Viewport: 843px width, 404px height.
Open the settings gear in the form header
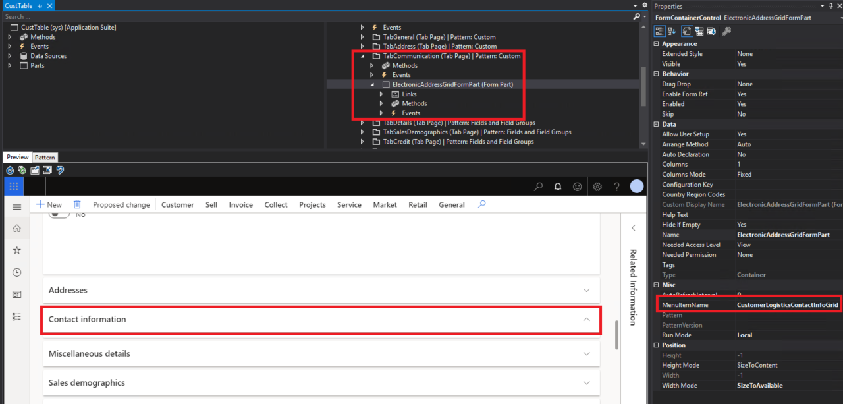coord(597,187)
